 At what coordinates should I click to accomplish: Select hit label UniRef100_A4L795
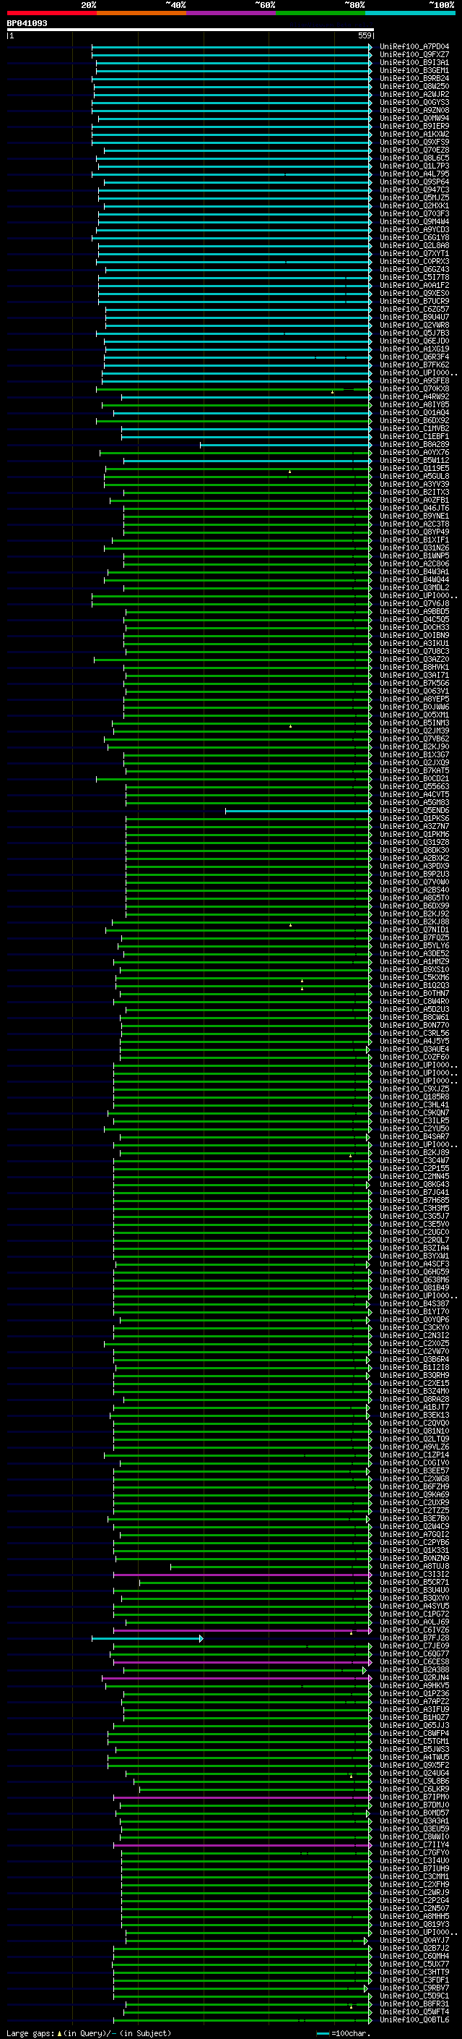pyautogui.click(x=414, y=174)
